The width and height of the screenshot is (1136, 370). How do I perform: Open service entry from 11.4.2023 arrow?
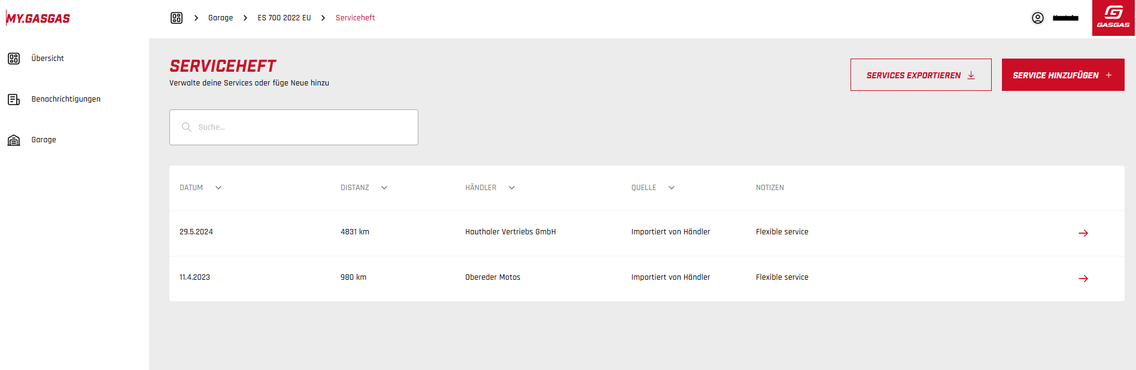tap(1083, 279)
